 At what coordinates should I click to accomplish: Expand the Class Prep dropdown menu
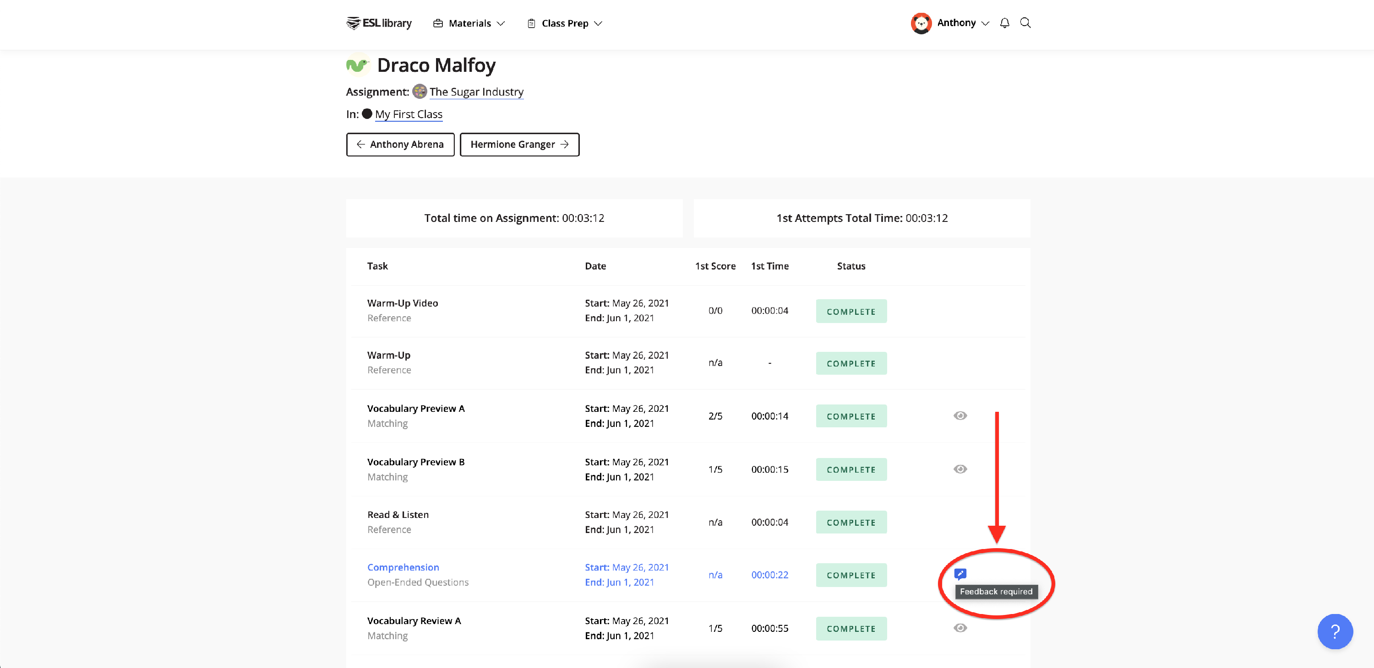pyautogui.click(x=565, y=23)
